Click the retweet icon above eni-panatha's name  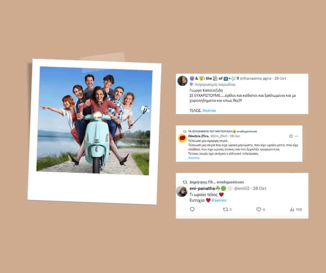coord(185,182)
